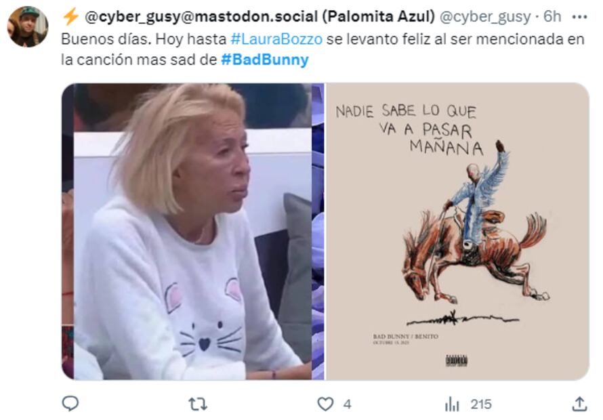
Task: Open the left photo of the blonde woman
Action: pos(192,232)
